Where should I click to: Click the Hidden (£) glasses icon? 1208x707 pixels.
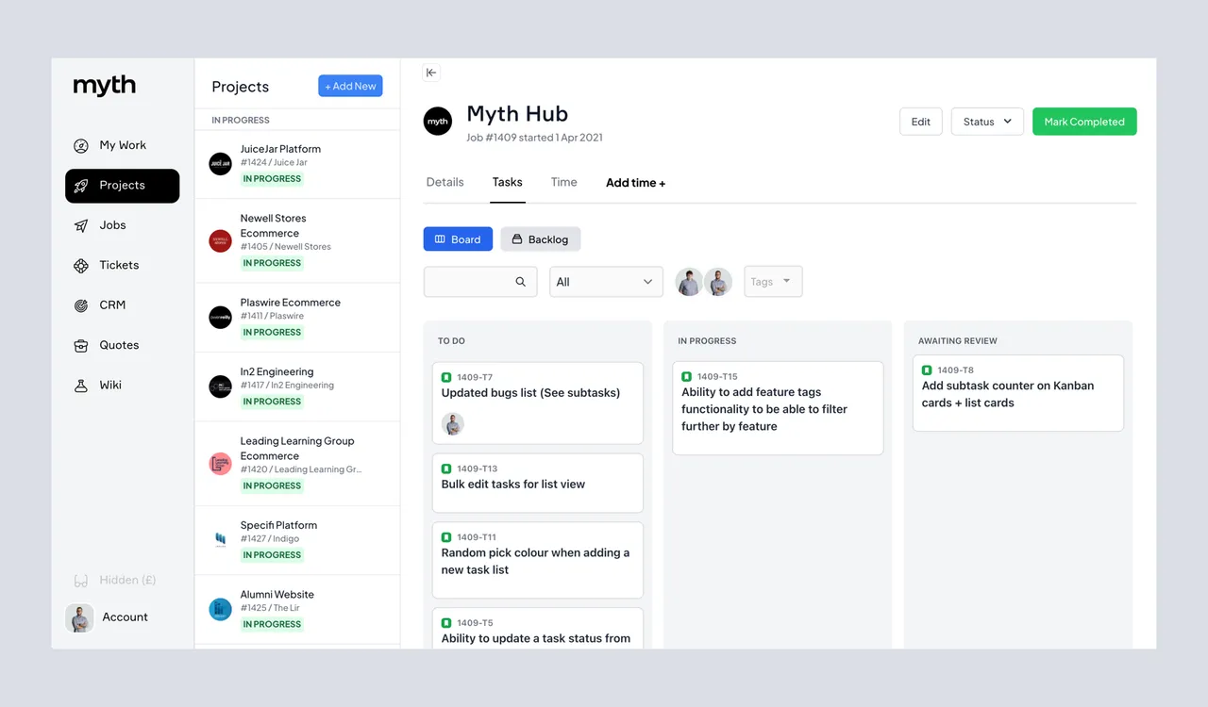click(x=81, y=581)
